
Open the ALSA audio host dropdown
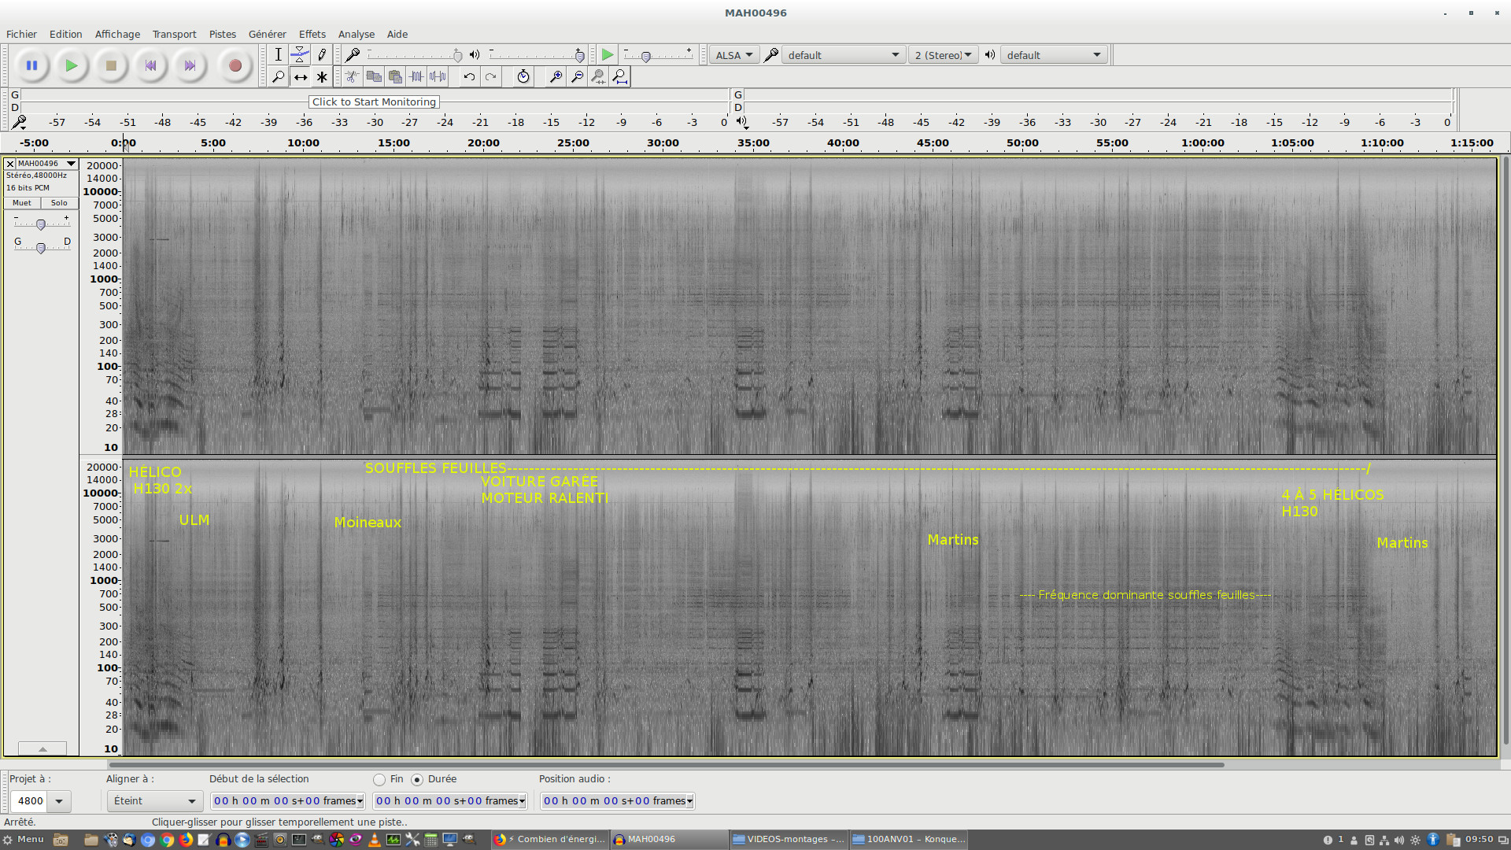733,55
